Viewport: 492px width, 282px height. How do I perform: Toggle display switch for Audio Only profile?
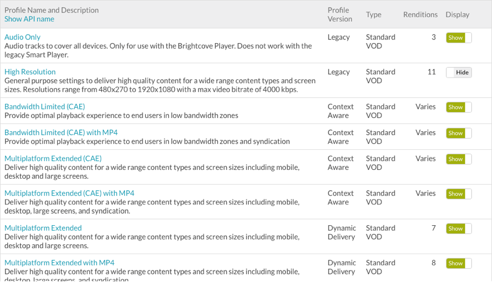459,38
